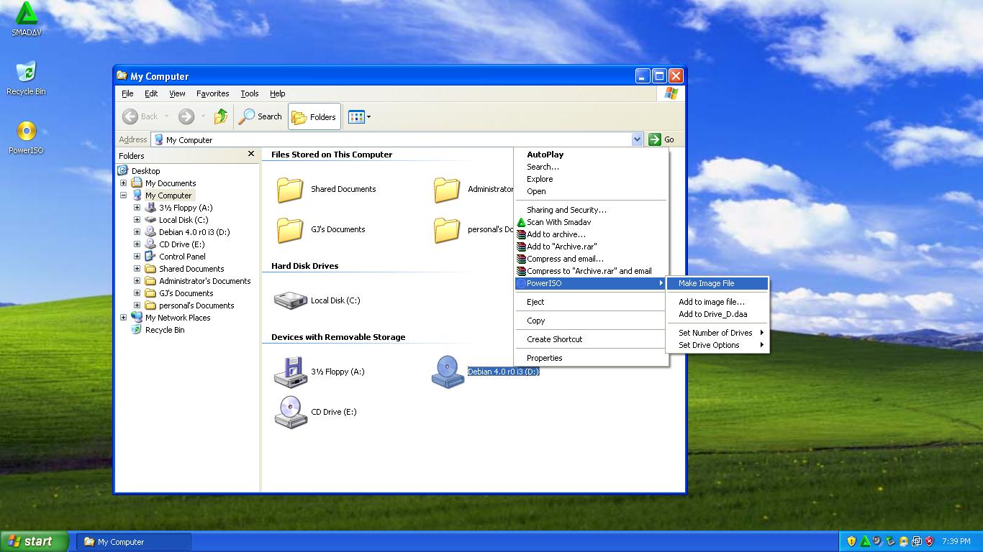Select the 3½ Floppy (A:) drive icon
This screenshot has width=983, height=552.
click(290, 372)
